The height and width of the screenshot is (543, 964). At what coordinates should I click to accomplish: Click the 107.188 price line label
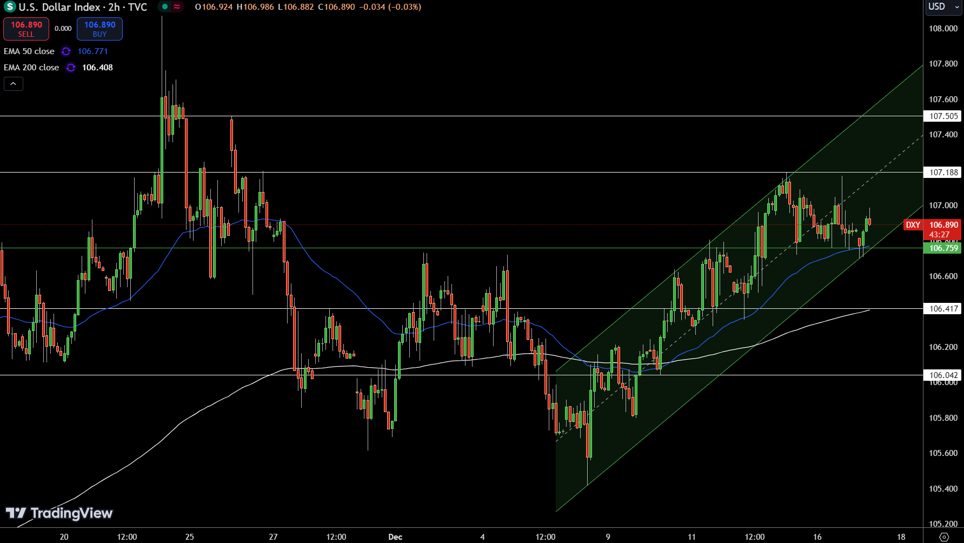pos(943,173)
